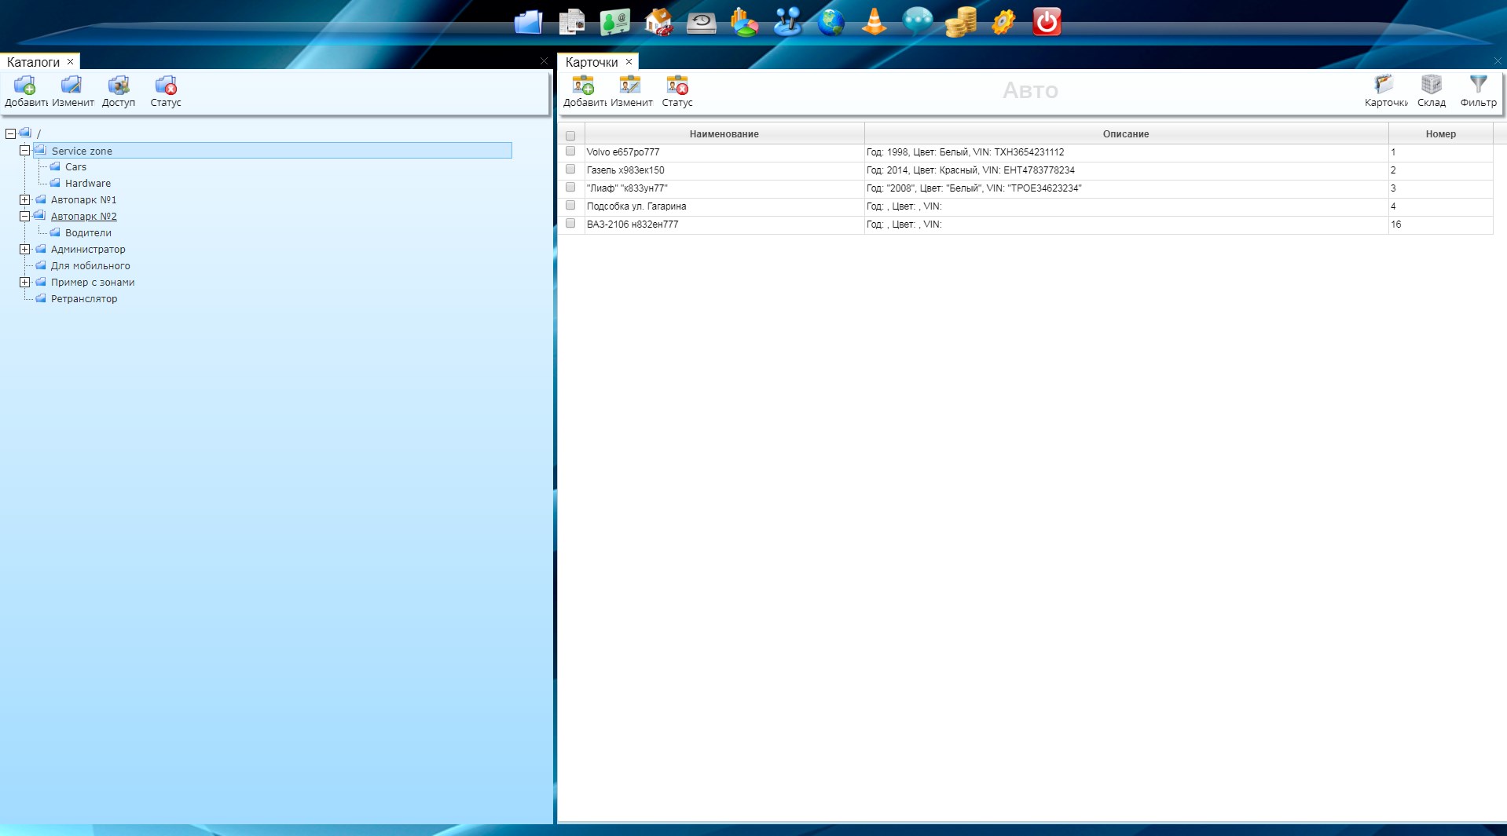This screenshot has height=836, width=1507.
Task: Click the gold coins icon
Action: coord(960,22)
